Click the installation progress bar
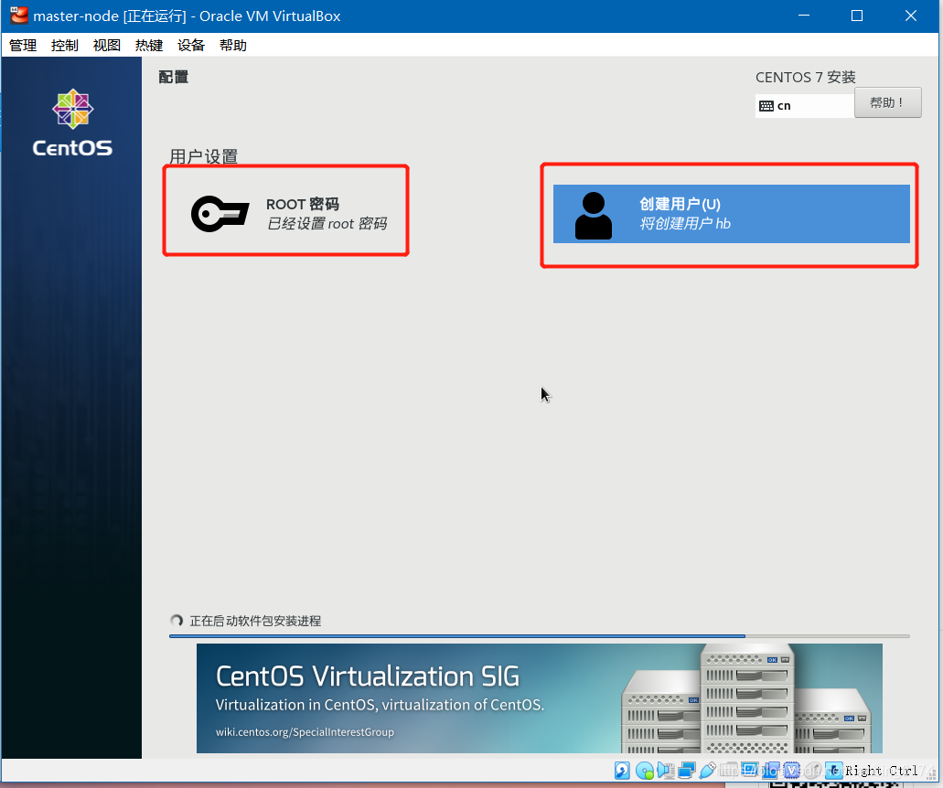943x788 pixels. (539, 635)
